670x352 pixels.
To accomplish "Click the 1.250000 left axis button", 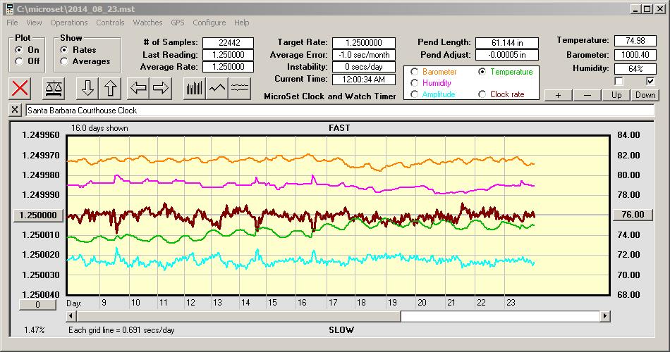I will (39, 215).
